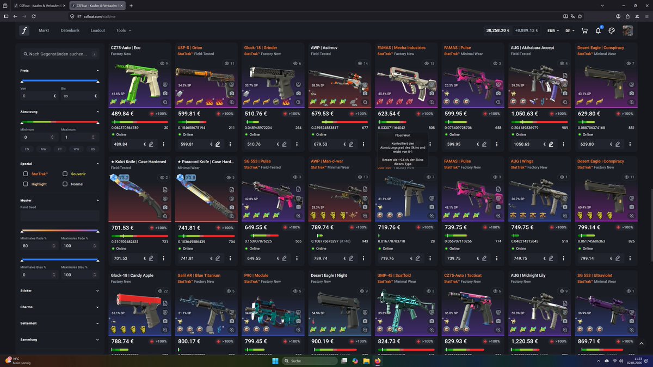The image size is (653, 367).
Task: Click magnifier icon on Kukri Knife card
Action: (x=165, y=216)
